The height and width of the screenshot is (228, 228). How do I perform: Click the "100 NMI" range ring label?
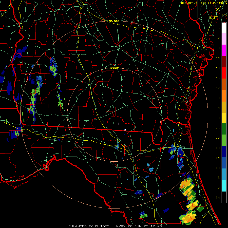[114, 21]
